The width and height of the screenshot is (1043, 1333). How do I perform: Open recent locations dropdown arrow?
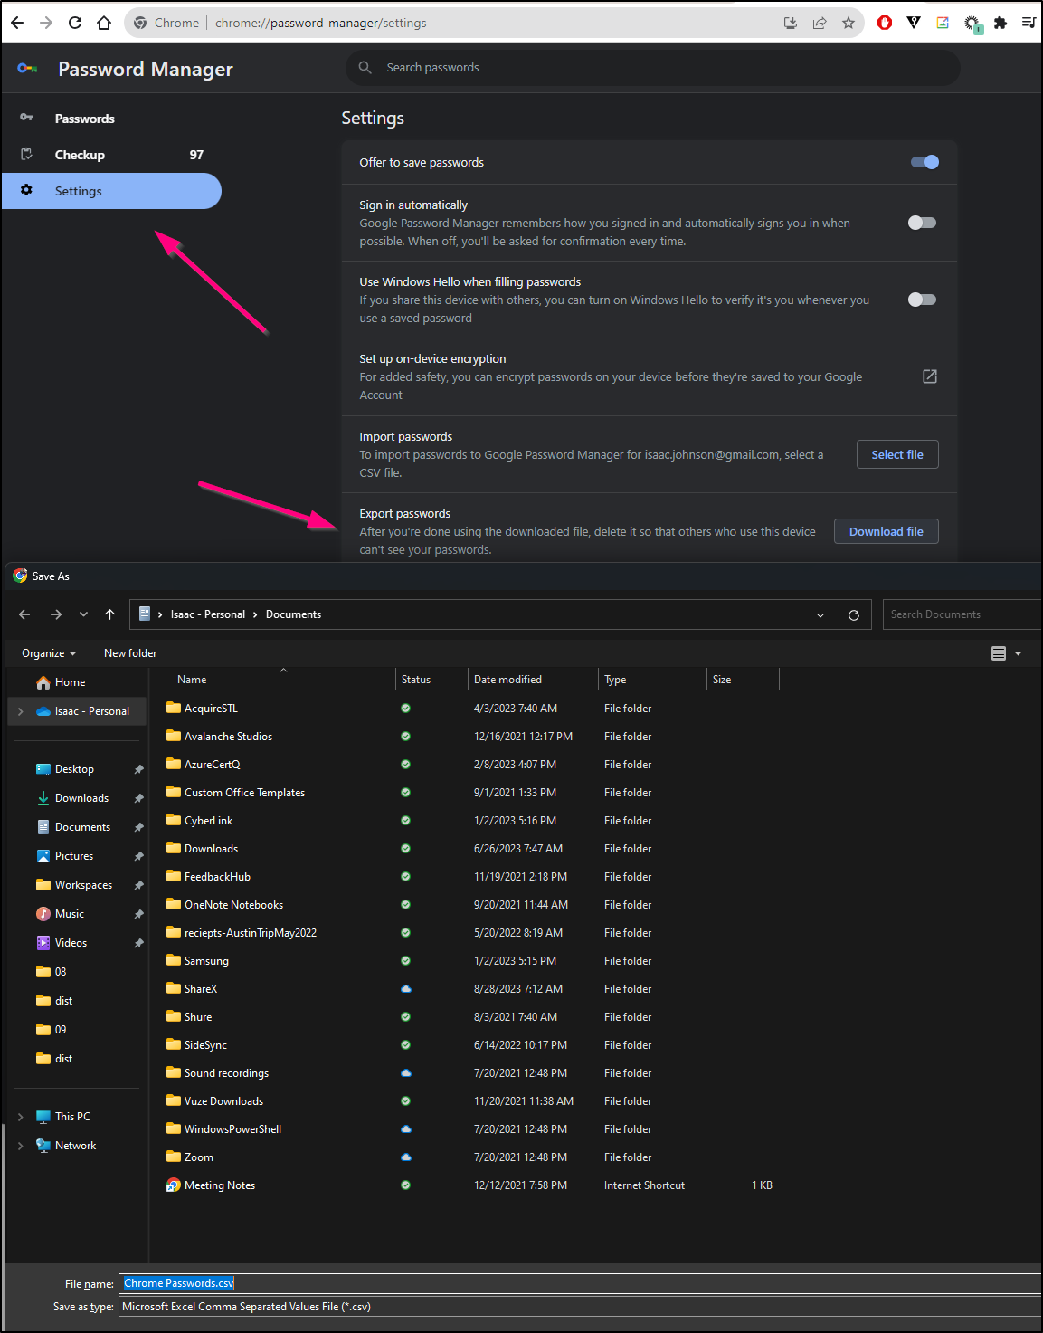(83, 614)
